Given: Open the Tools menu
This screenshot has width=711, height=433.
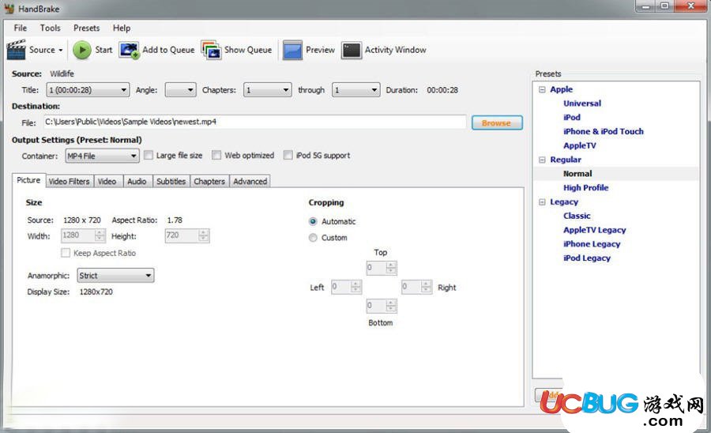Looking at the screenshot, I should pos(50,28).
